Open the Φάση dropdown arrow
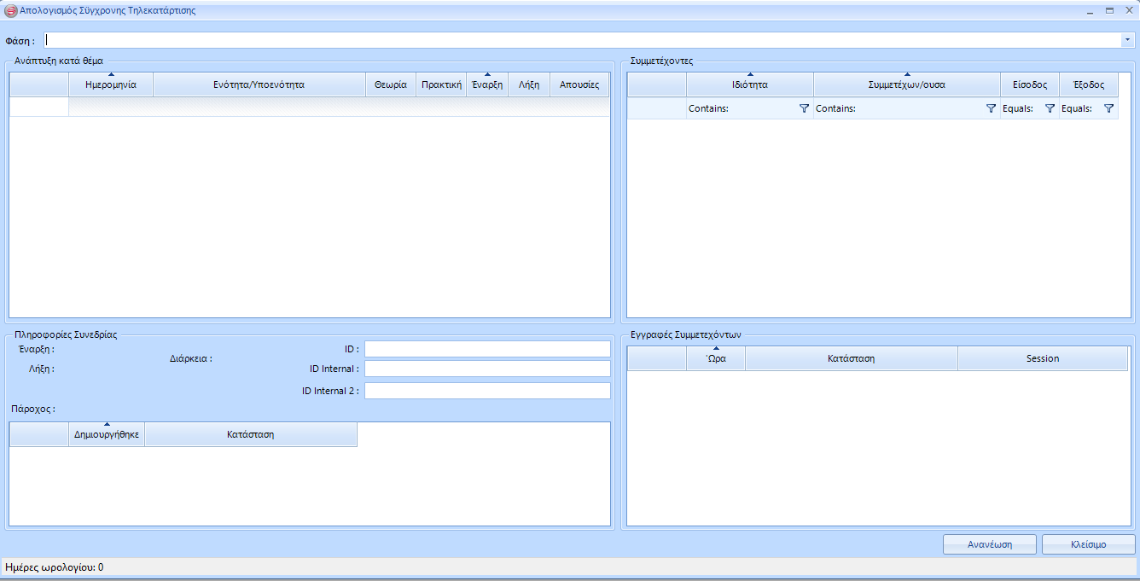The width and height of the screenshot is (1140, 581). click(x=1127, y=40)
